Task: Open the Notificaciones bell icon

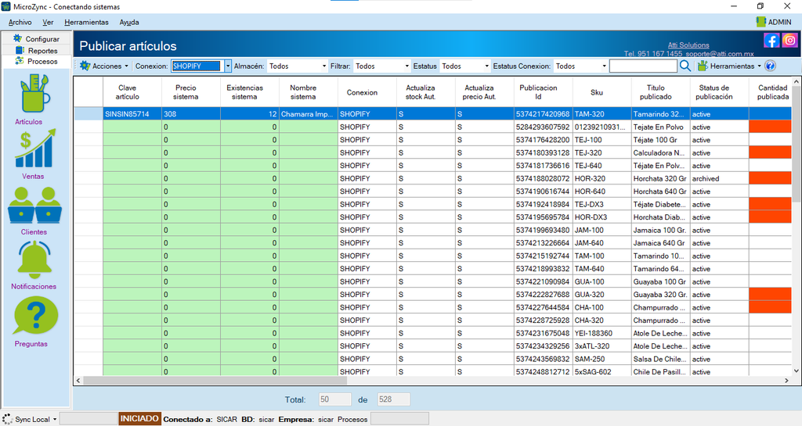Action: coord(34,260)
